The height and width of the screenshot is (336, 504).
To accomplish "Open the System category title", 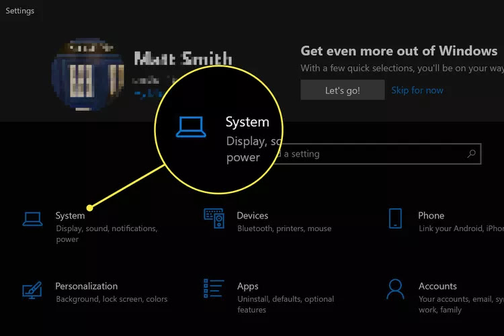I will coord(70,216).
